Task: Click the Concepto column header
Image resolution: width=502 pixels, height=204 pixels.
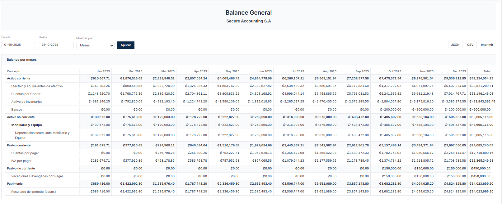Action: (14, 71)
